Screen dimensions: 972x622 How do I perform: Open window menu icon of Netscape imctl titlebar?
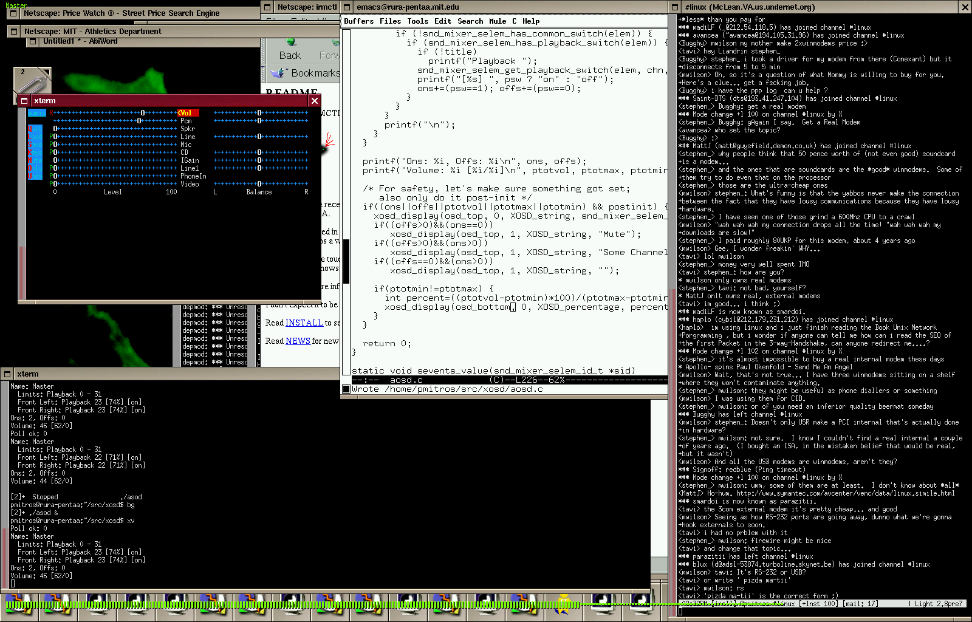point(267,7)
